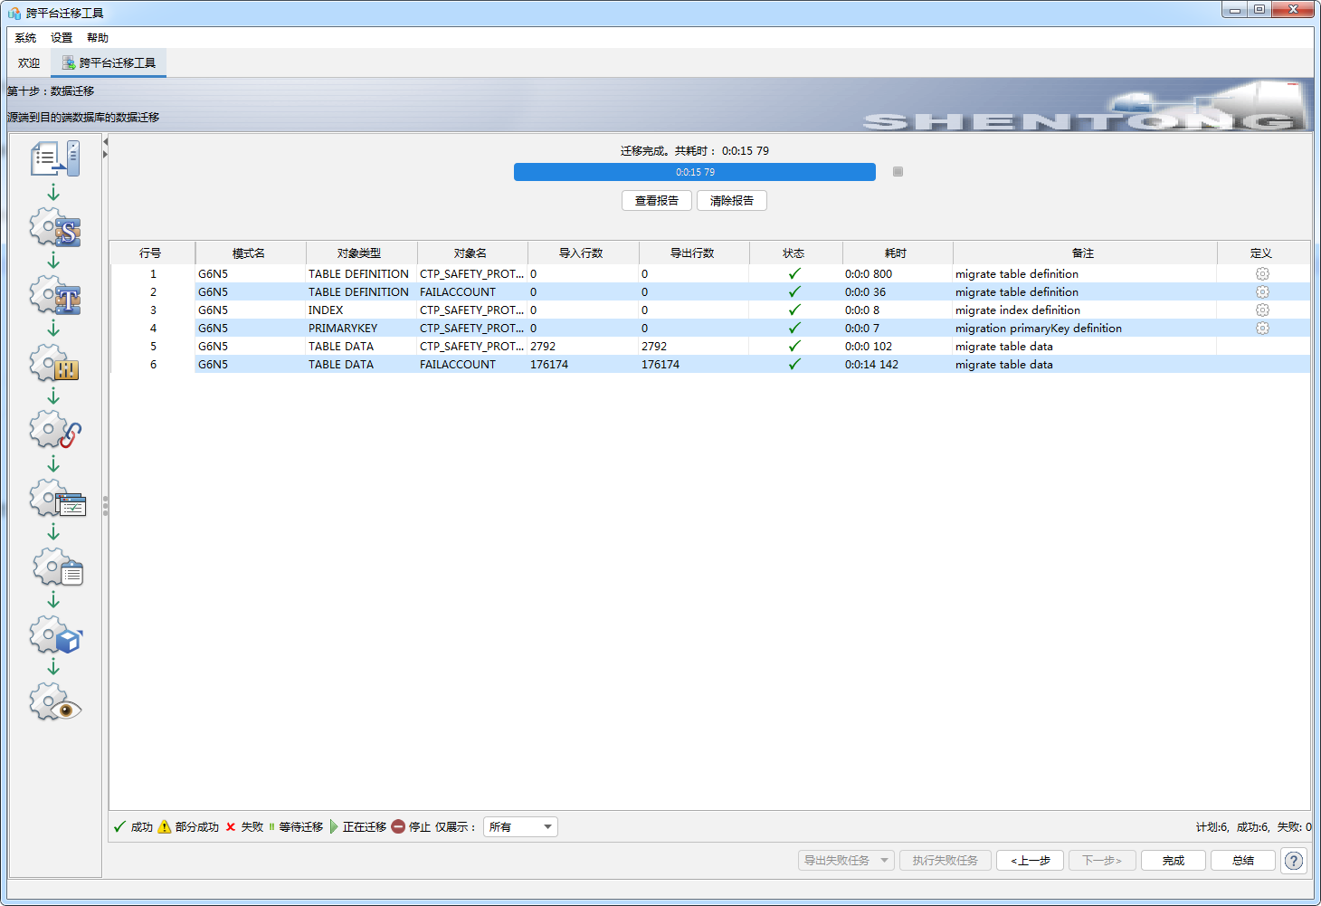Switch to the 欢迎 tab
The height and width of the screenshot is (906, 1321).
[x=29, y=63]
